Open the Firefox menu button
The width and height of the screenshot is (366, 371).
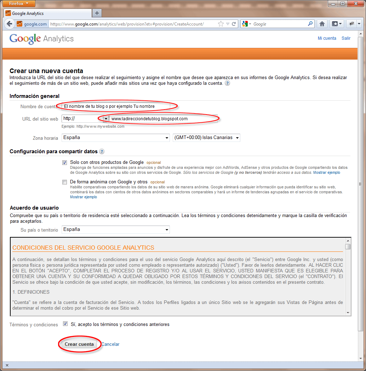point(18,4)
